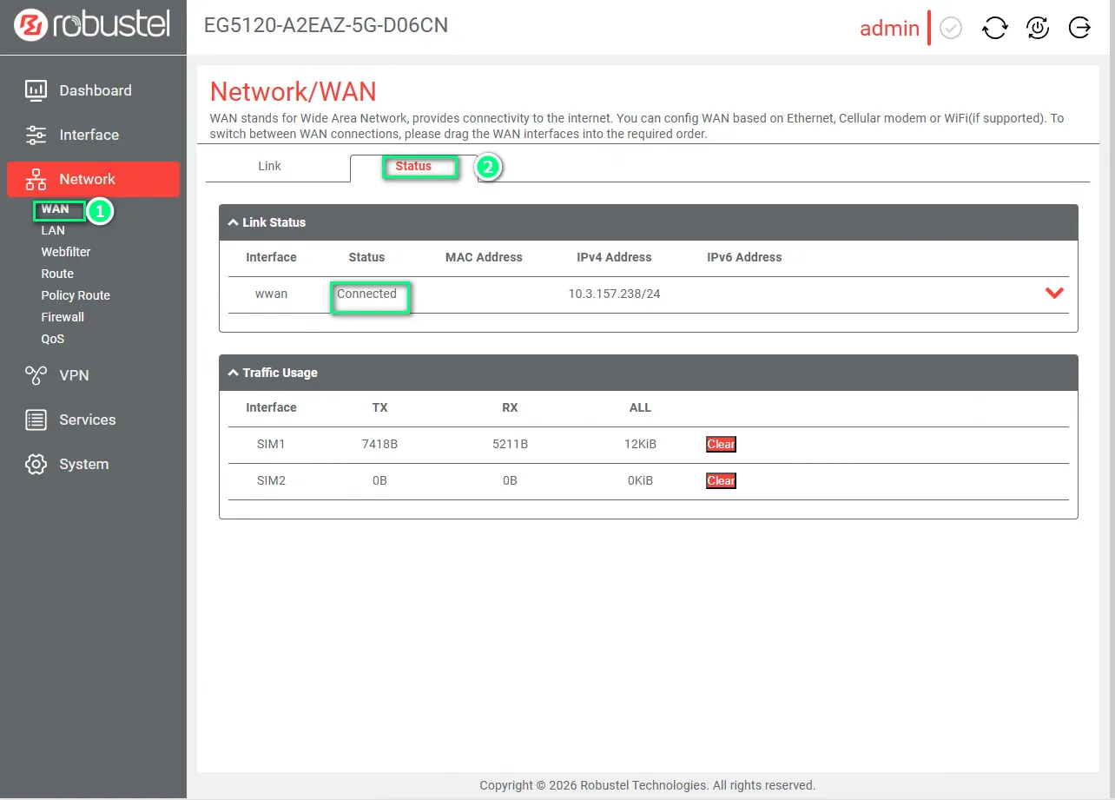The height and width of the screenshot is (800, 1115).
Task: Switch to the Link tab
Action: (x=269, y=166)
